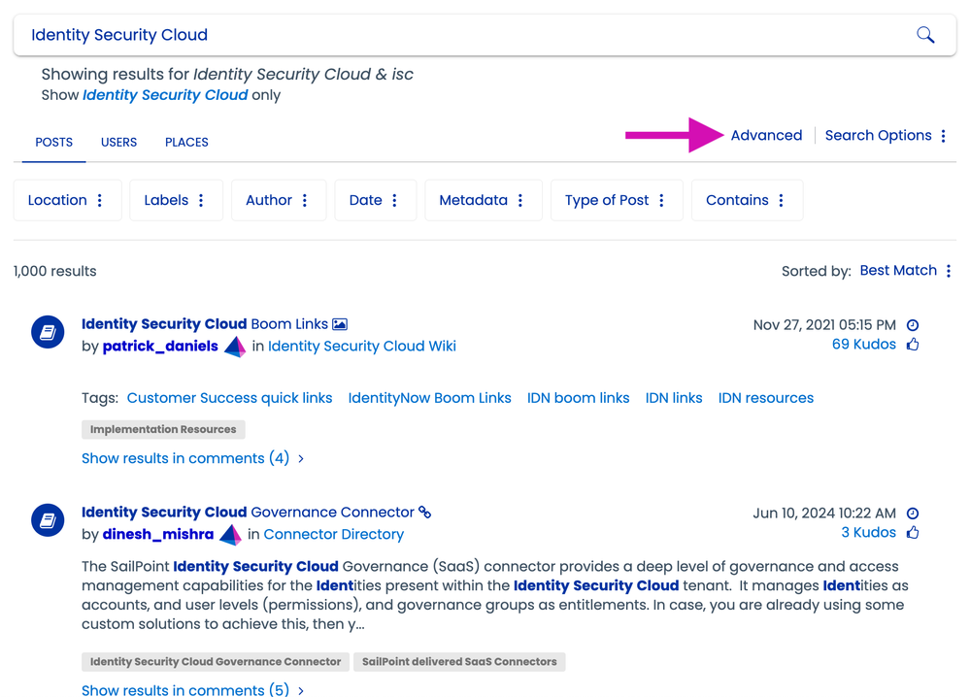Switch to the Places tab

click(x=186, y=142)
